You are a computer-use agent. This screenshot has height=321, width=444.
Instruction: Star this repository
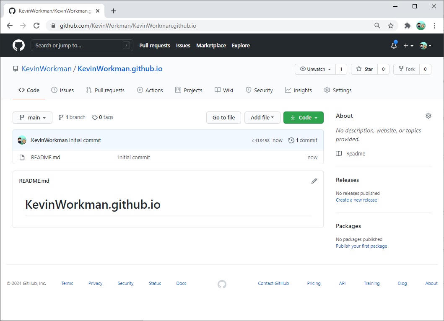click(x=364, y=69)
